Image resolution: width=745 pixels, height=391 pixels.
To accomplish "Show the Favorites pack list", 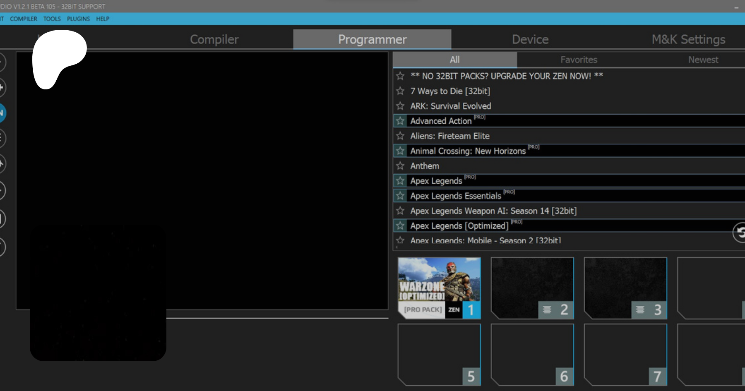I will tap(578, 60).
